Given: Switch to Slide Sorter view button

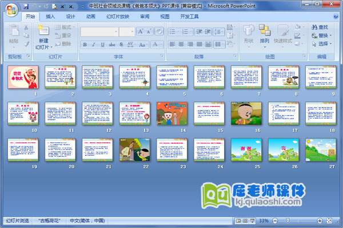Looking at the screenshot, I should tap(245, 221).
